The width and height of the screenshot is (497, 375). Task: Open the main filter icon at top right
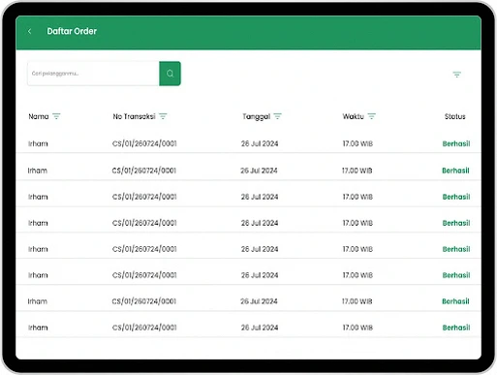pyautogui.click(x=456, y=75)
